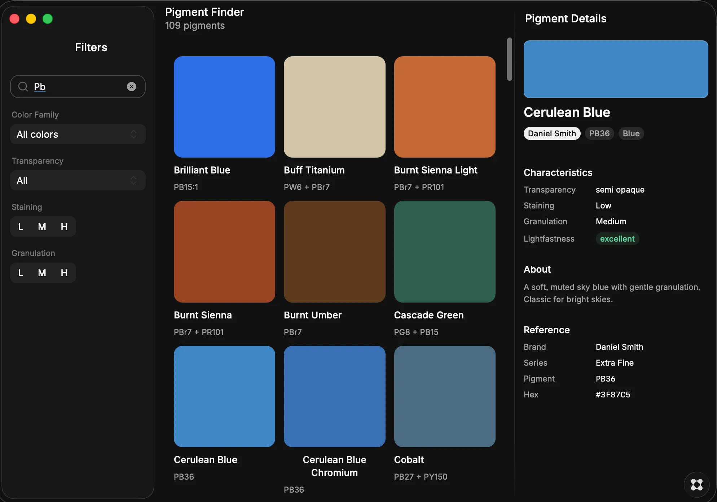This screenshot has height=502, width=717.
Task: Toggle Granulation filter H
Action: coord(64,273)
